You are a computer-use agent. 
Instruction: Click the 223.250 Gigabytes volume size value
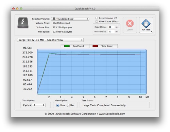(x=62, y=27)
